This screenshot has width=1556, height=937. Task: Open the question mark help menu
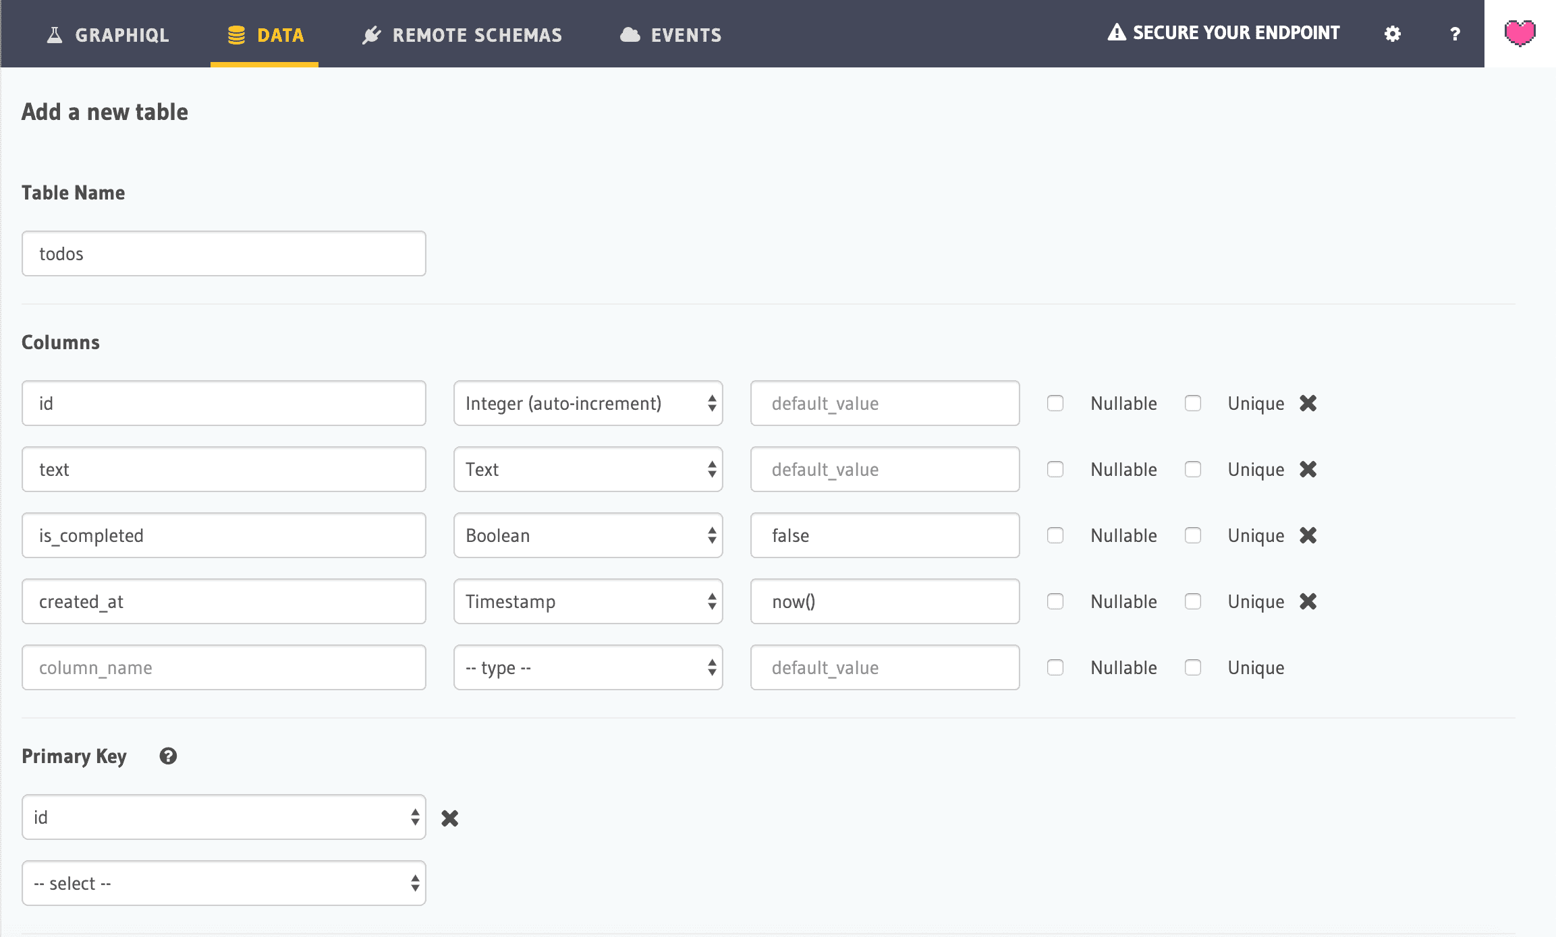coord(1455,34)
